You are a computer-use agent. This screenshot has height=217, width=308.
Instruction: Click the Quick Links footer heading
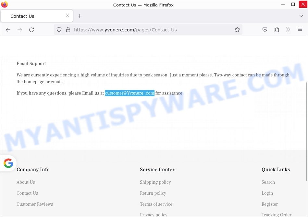coord(276,170)
